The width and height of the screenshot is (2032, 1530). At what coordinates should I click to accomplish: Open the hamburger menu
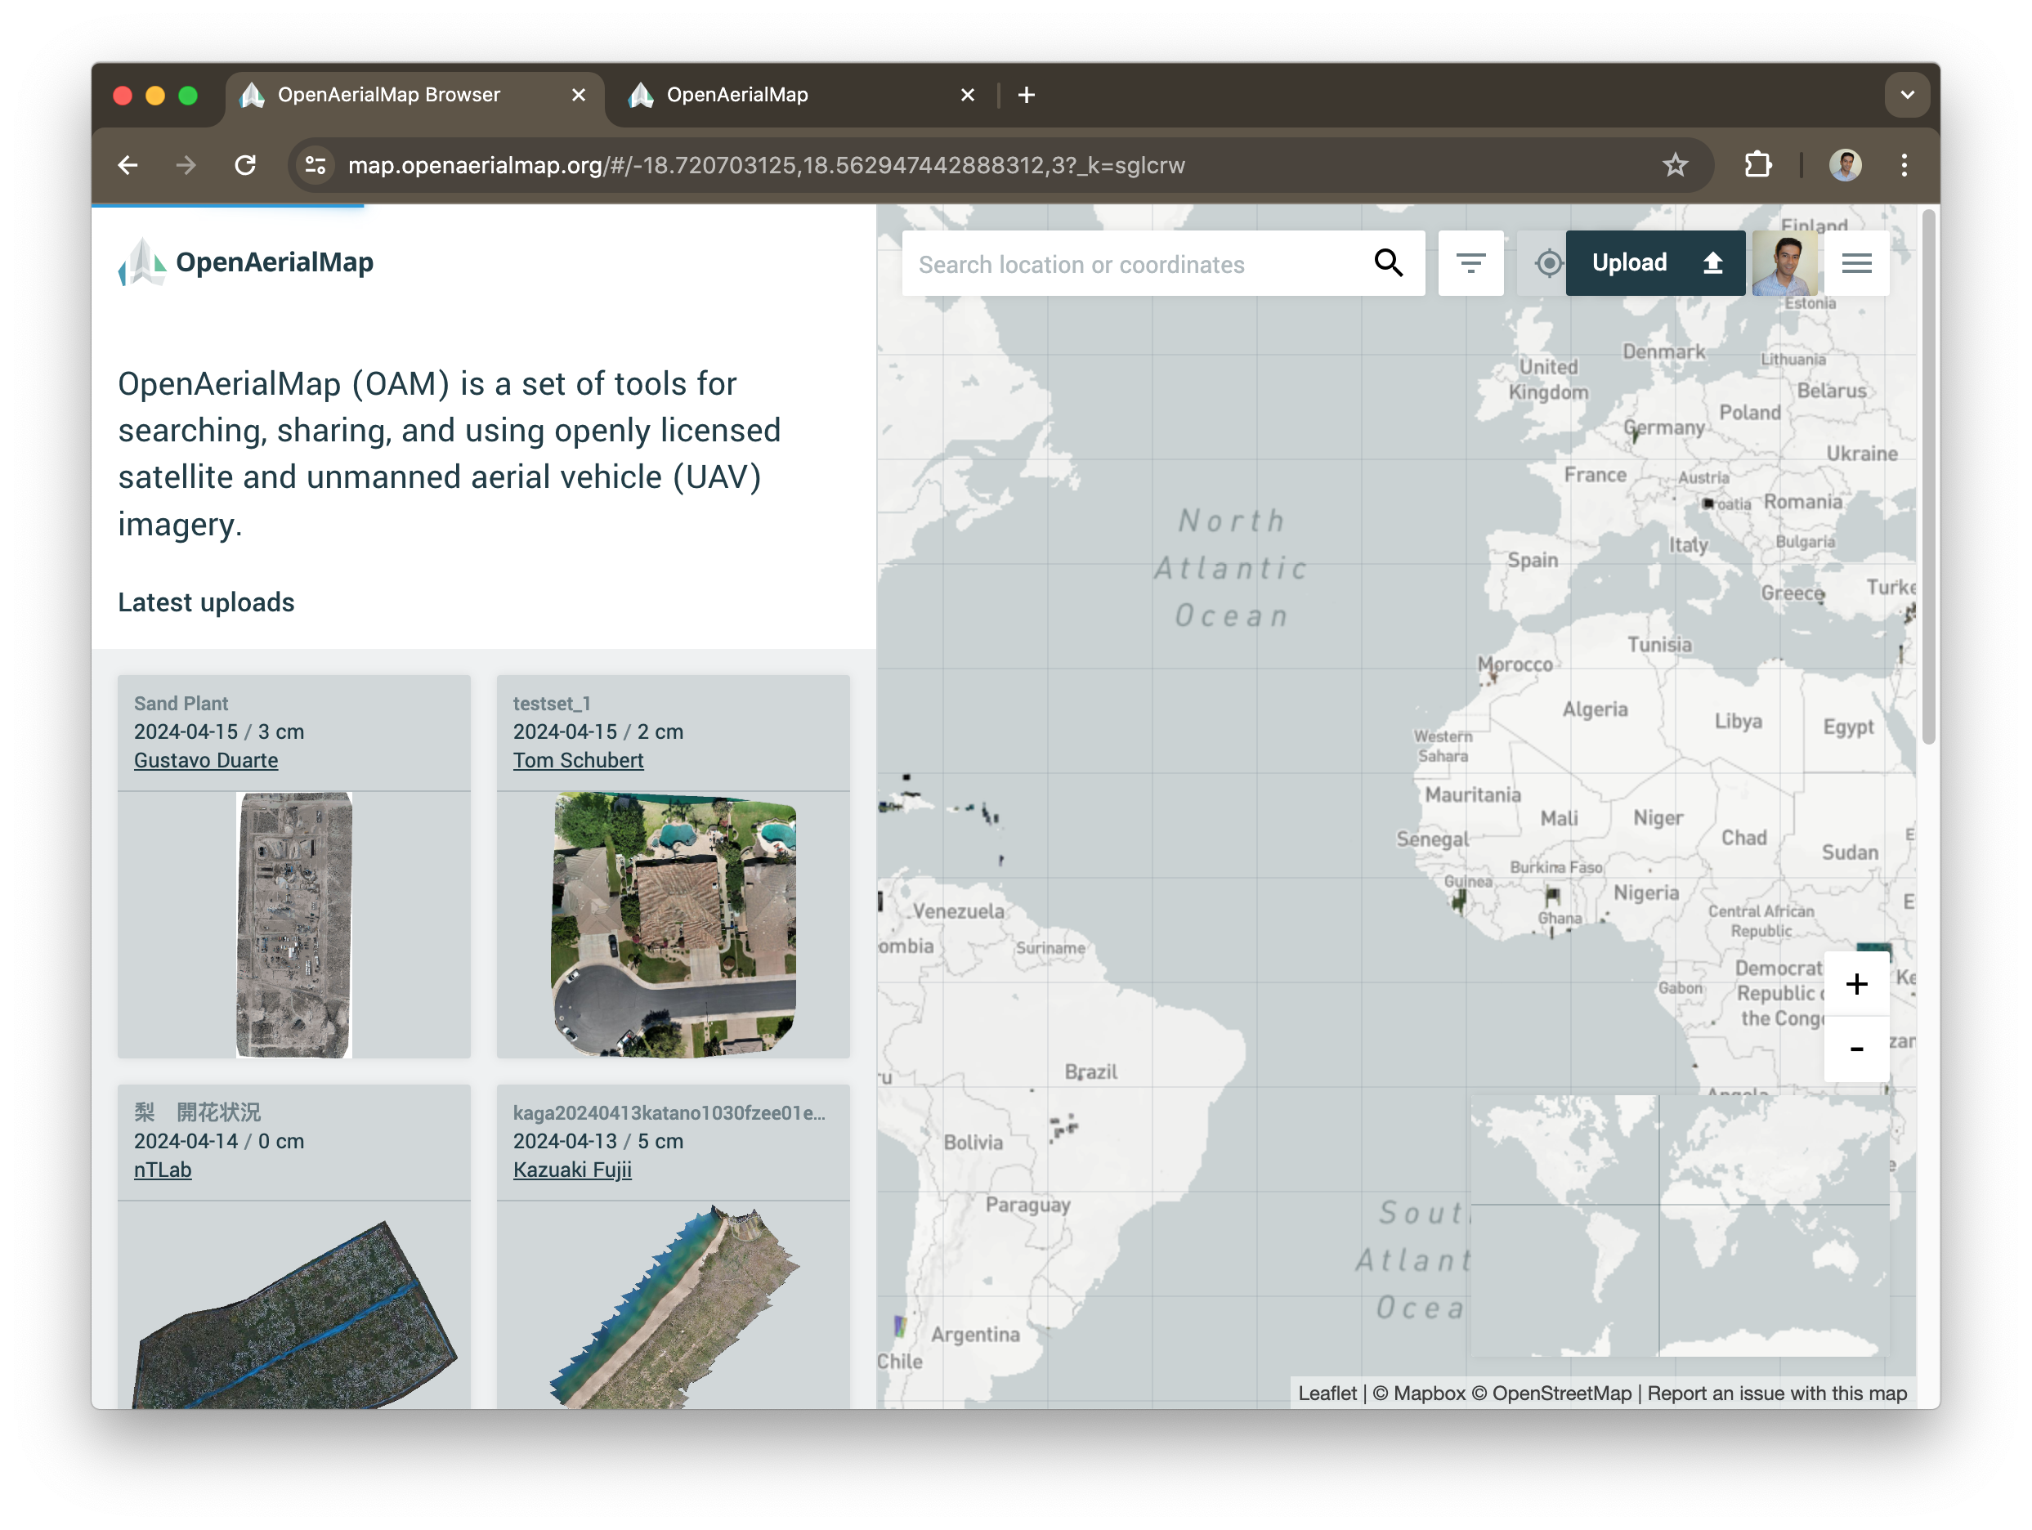tap(1856, 263)
